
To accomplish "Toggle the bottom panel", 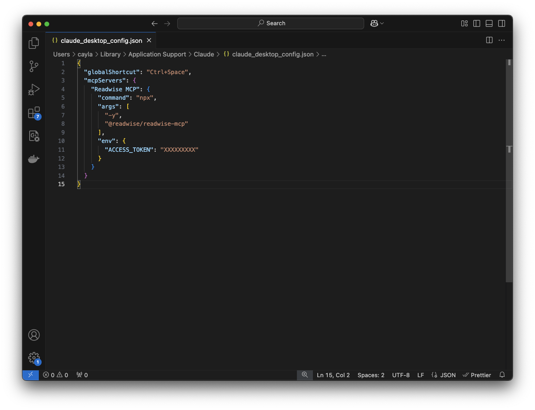I will point(489,24).
